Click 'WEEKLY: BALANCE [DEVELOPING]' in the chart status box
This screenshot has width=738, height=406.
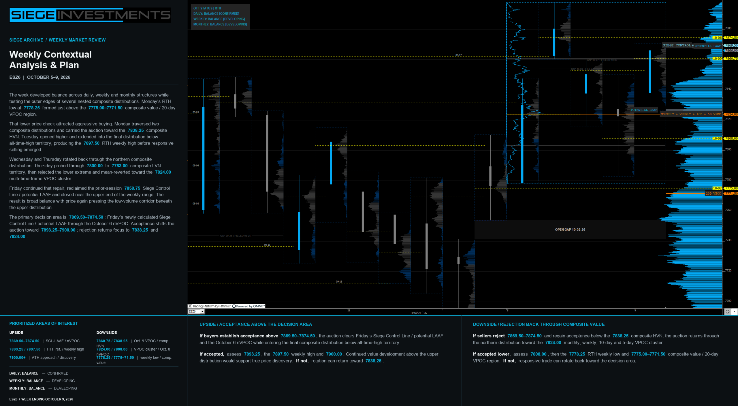point(219,19)
